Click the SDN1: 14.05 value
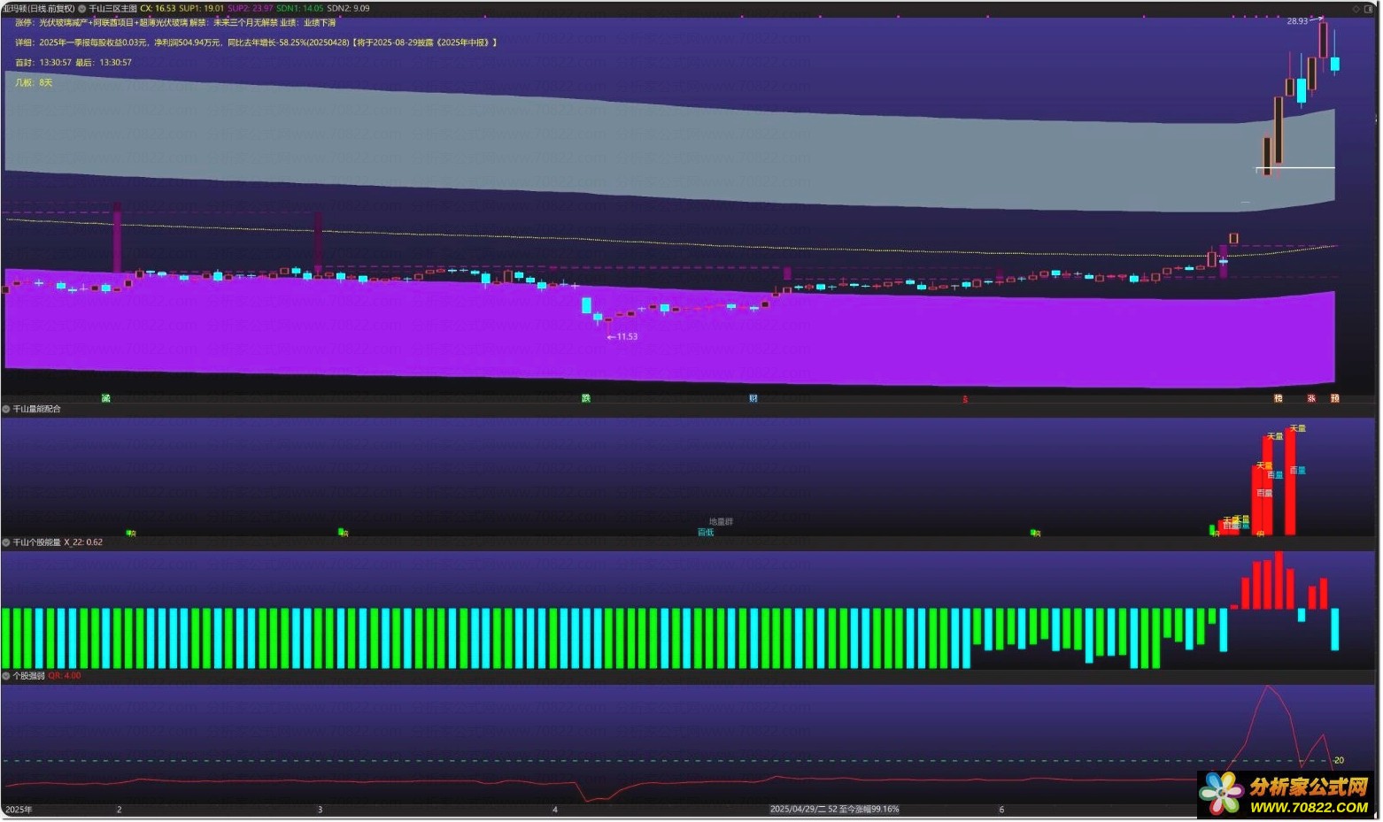 point(300,9)
